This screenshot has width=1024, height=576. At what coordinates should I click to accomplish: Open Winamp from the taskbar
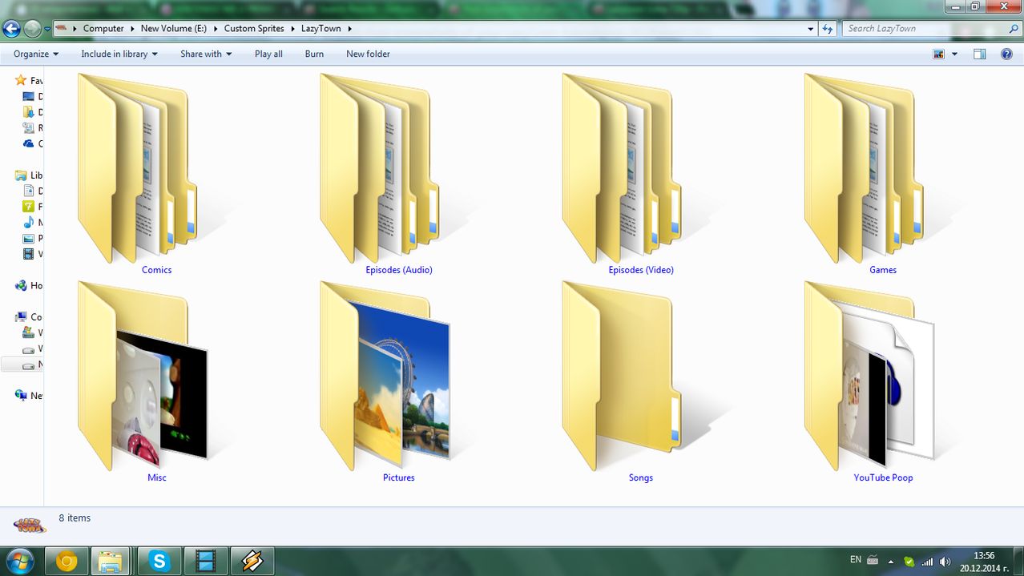(252, 561)
